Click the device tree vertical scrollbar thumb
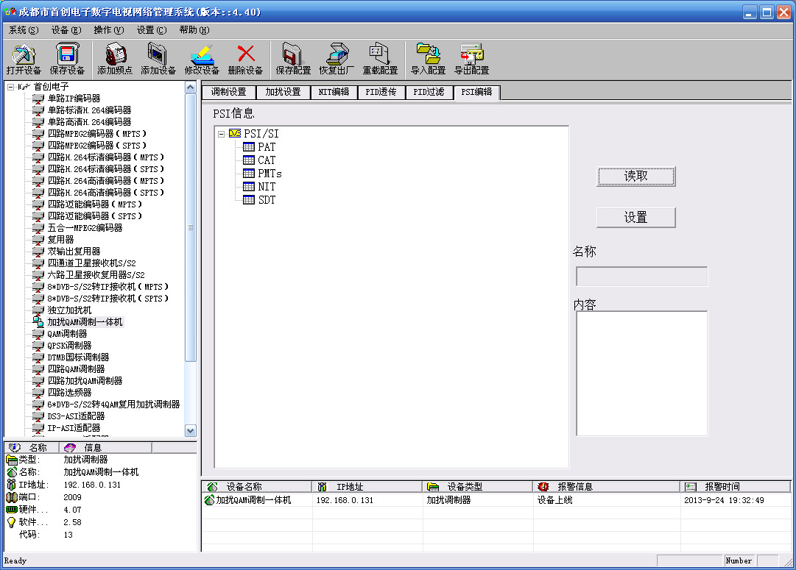This screenshot has width=796, height=570. (191, 227)
